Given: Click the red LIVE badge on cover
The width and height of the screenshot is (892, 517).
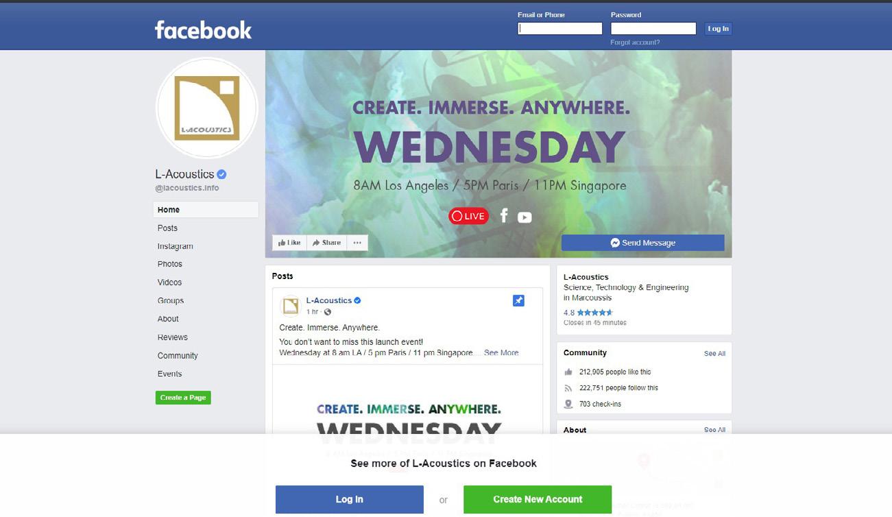Looking at the screenshot, I should click(468, 216).
